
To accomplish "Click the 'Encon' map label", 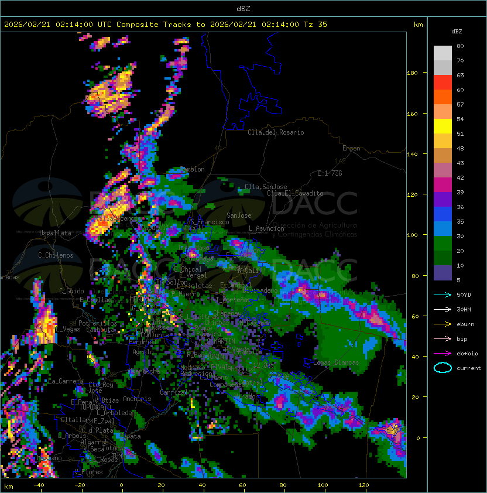I will [351, 148].
